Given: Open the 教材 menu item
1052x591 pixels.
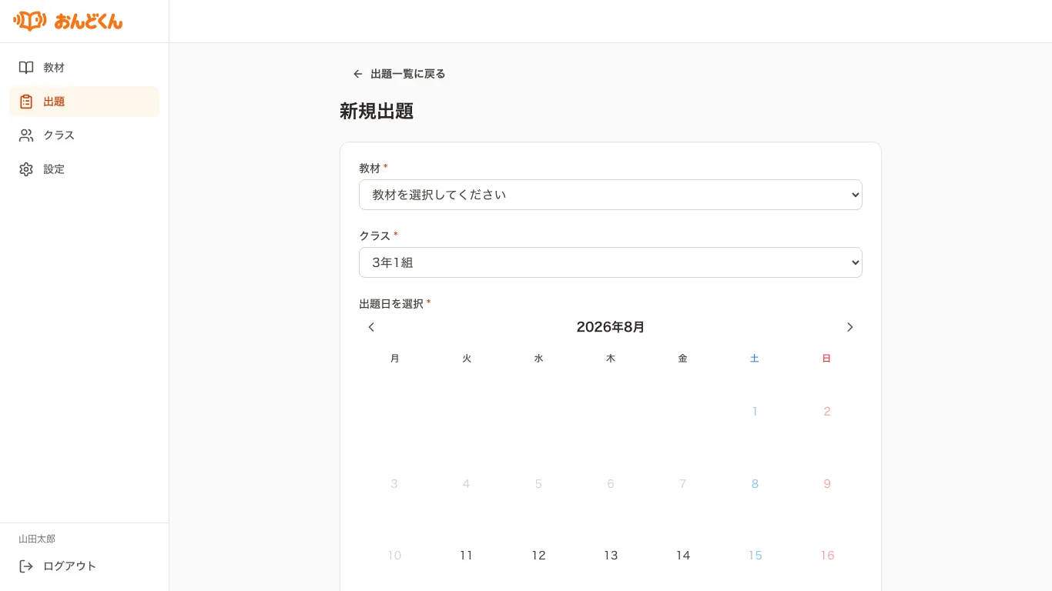Looking at the screenshot, I should coord(84,68).
